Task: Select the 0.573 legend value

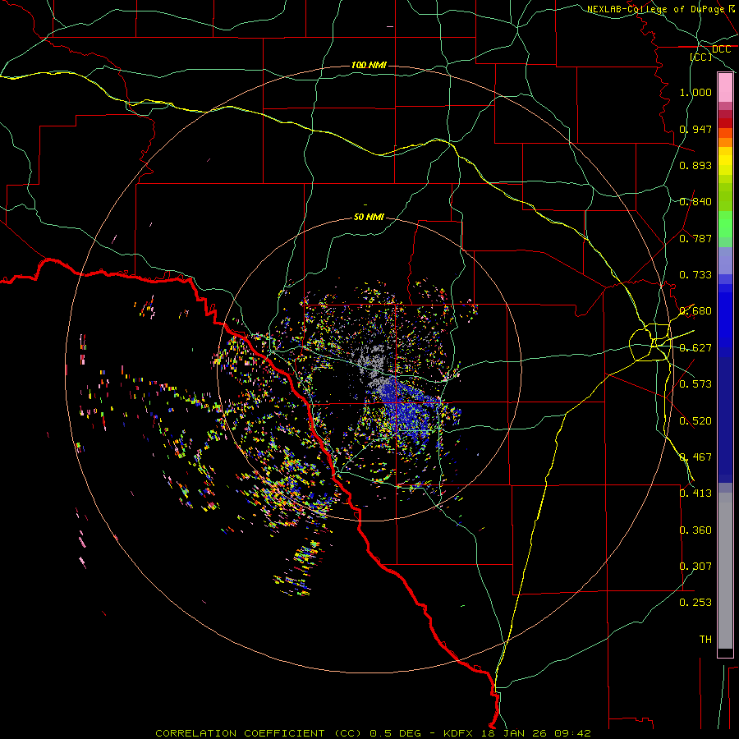Action: pos(695,384)
